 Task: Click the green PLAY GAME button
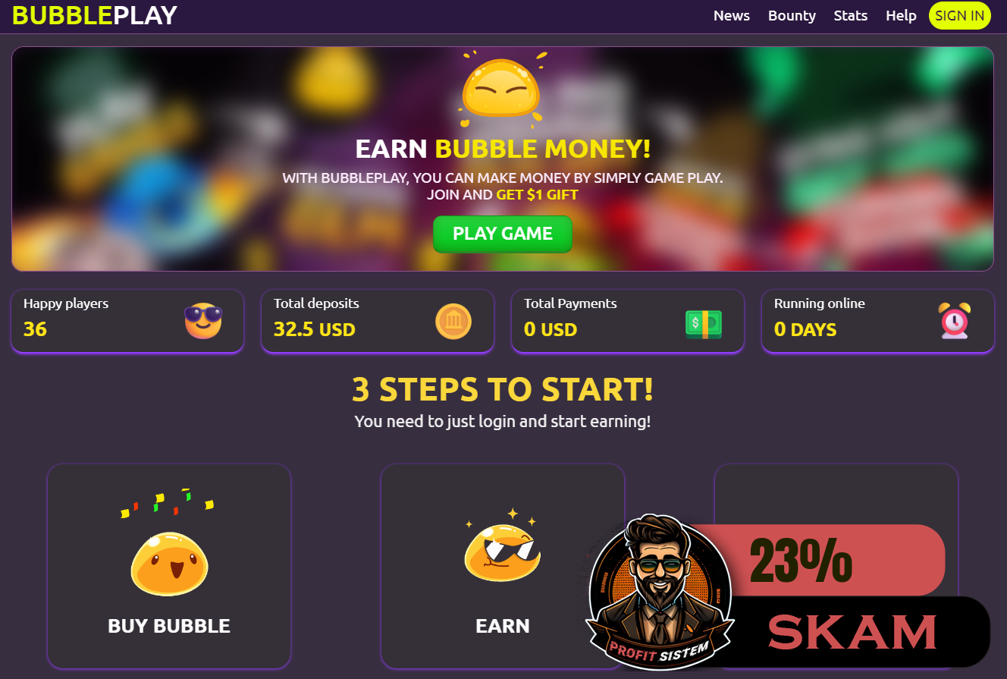(x=503, y=234)
